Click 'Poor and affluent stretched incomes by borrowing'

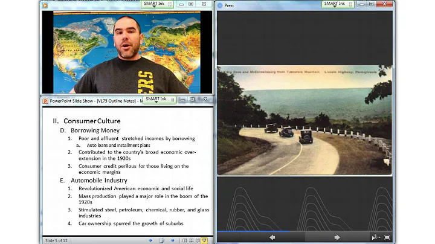click(137, 139)
